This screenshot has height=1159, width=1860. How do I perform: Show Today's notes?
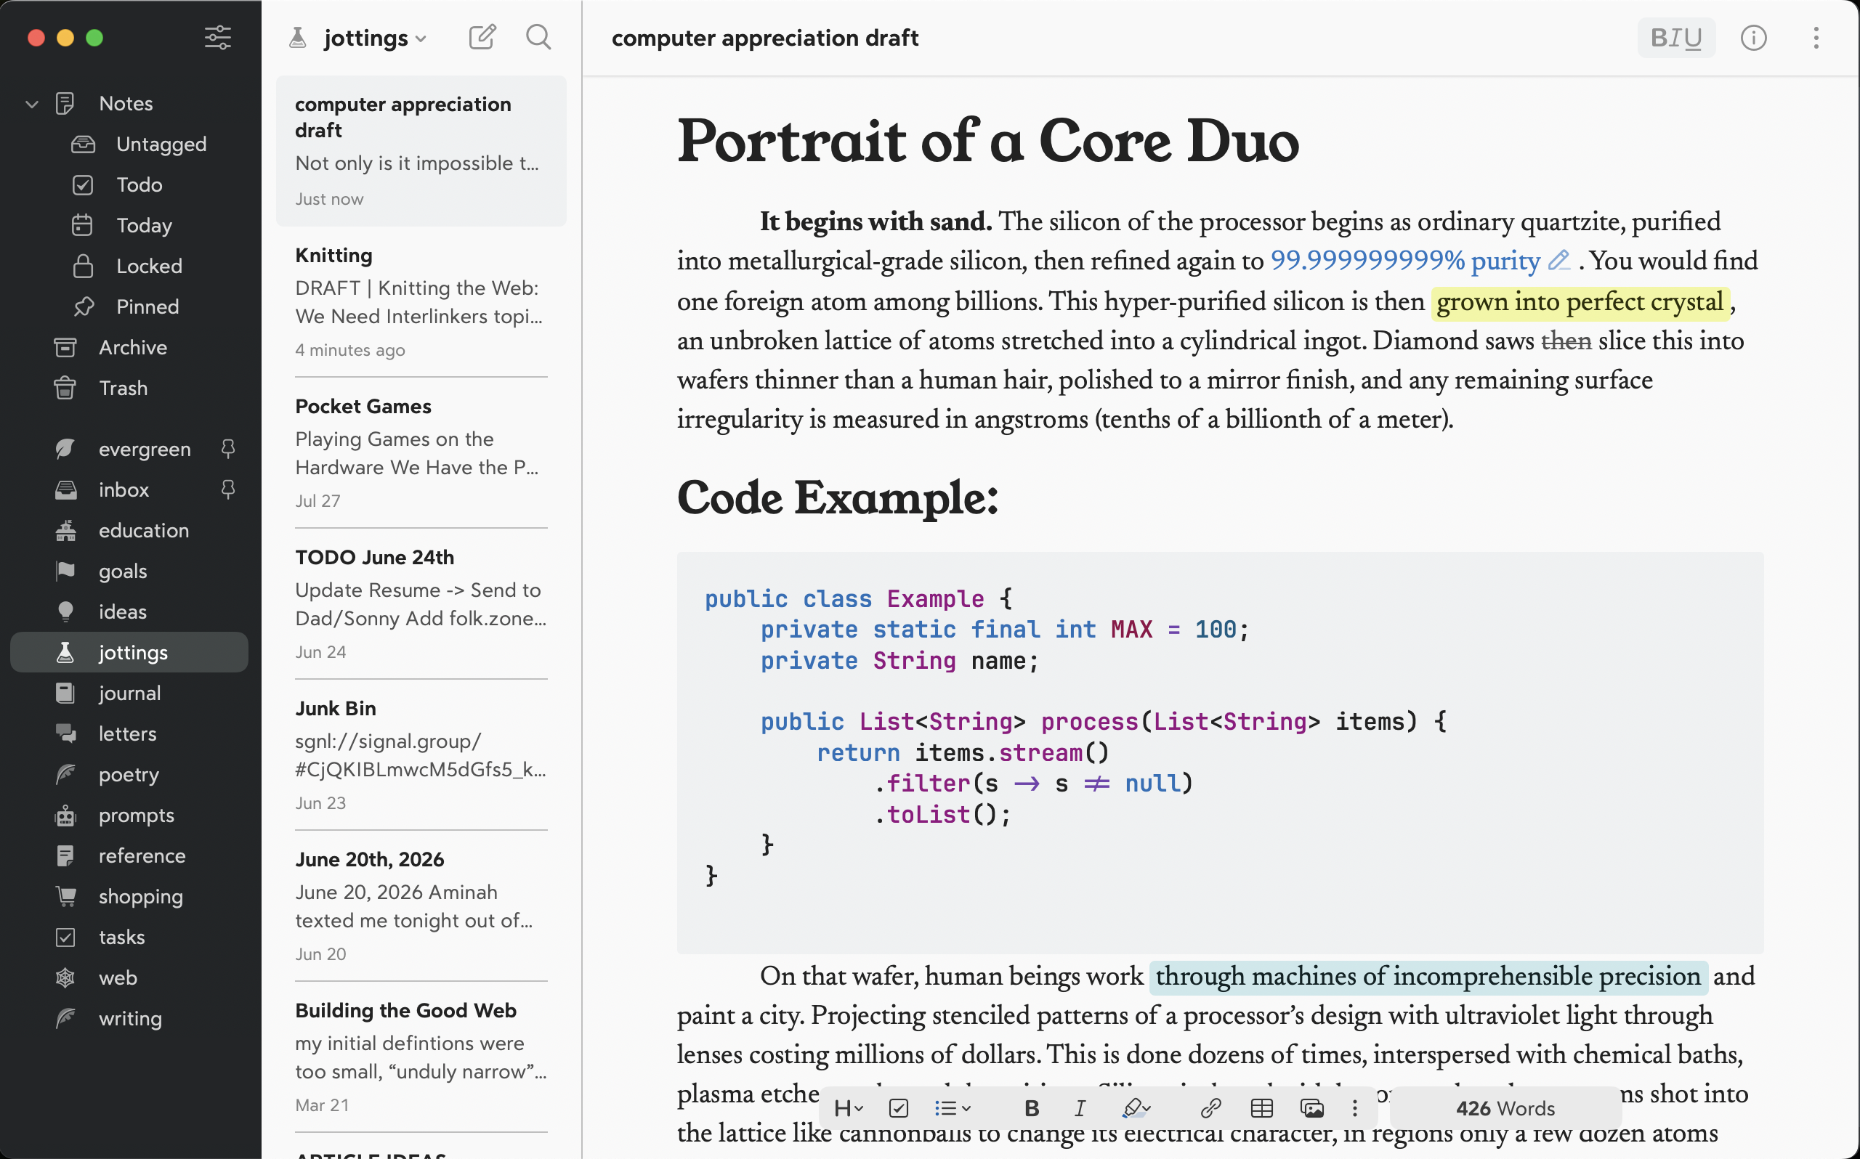click(x=143, y=225)
